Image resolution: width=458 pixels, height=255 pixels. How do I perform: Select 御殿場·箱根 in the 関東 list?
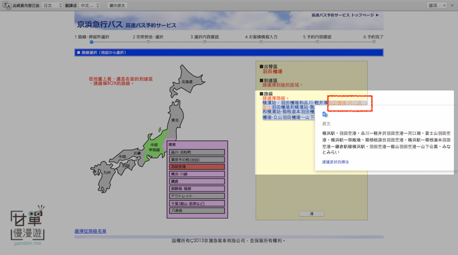click(x=197, y=189)
